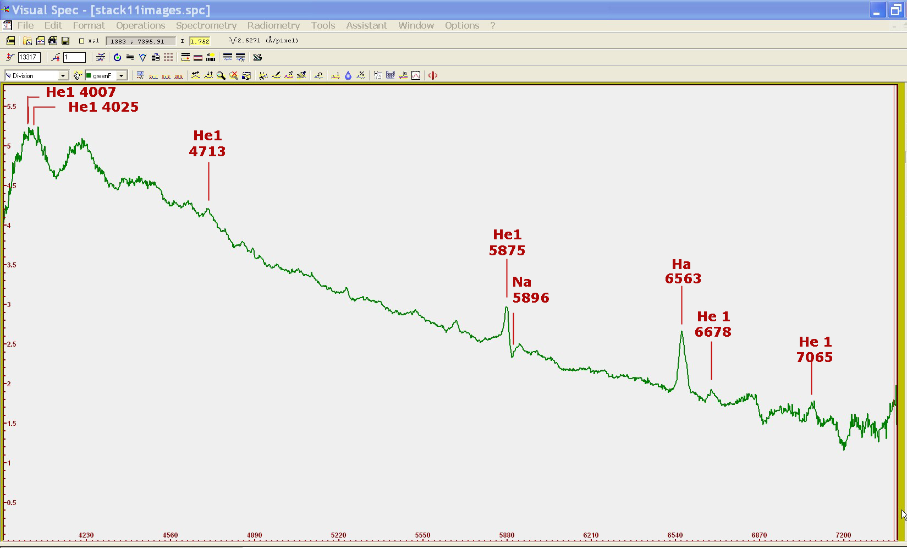Click the blue water drop icon

[348, 75]
